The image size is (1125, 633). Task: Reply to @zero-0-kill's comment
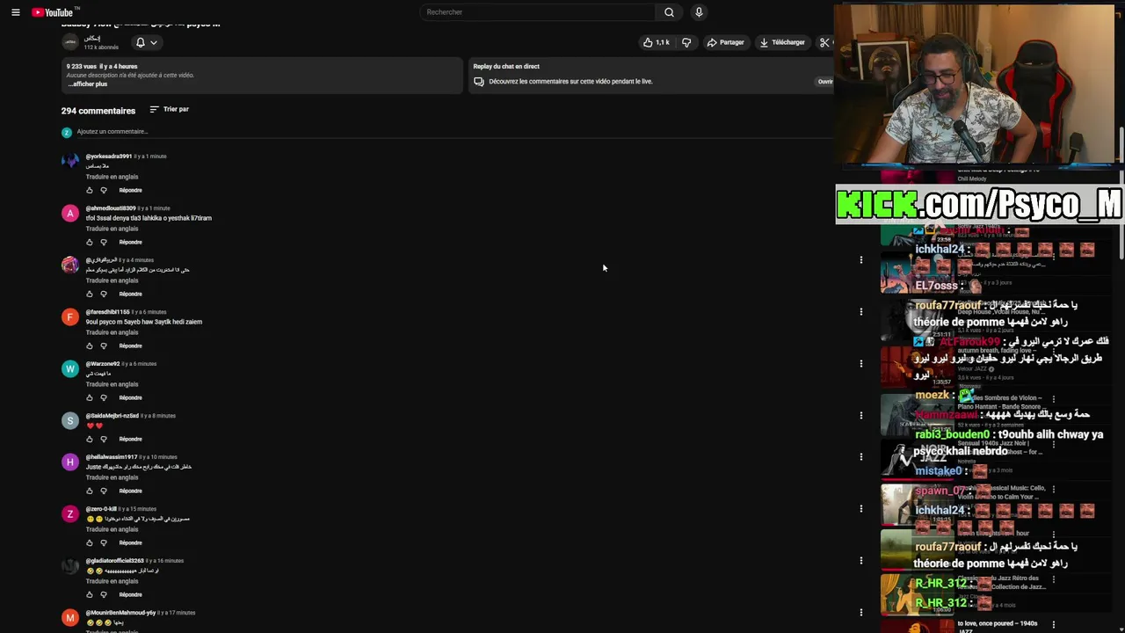130,542
